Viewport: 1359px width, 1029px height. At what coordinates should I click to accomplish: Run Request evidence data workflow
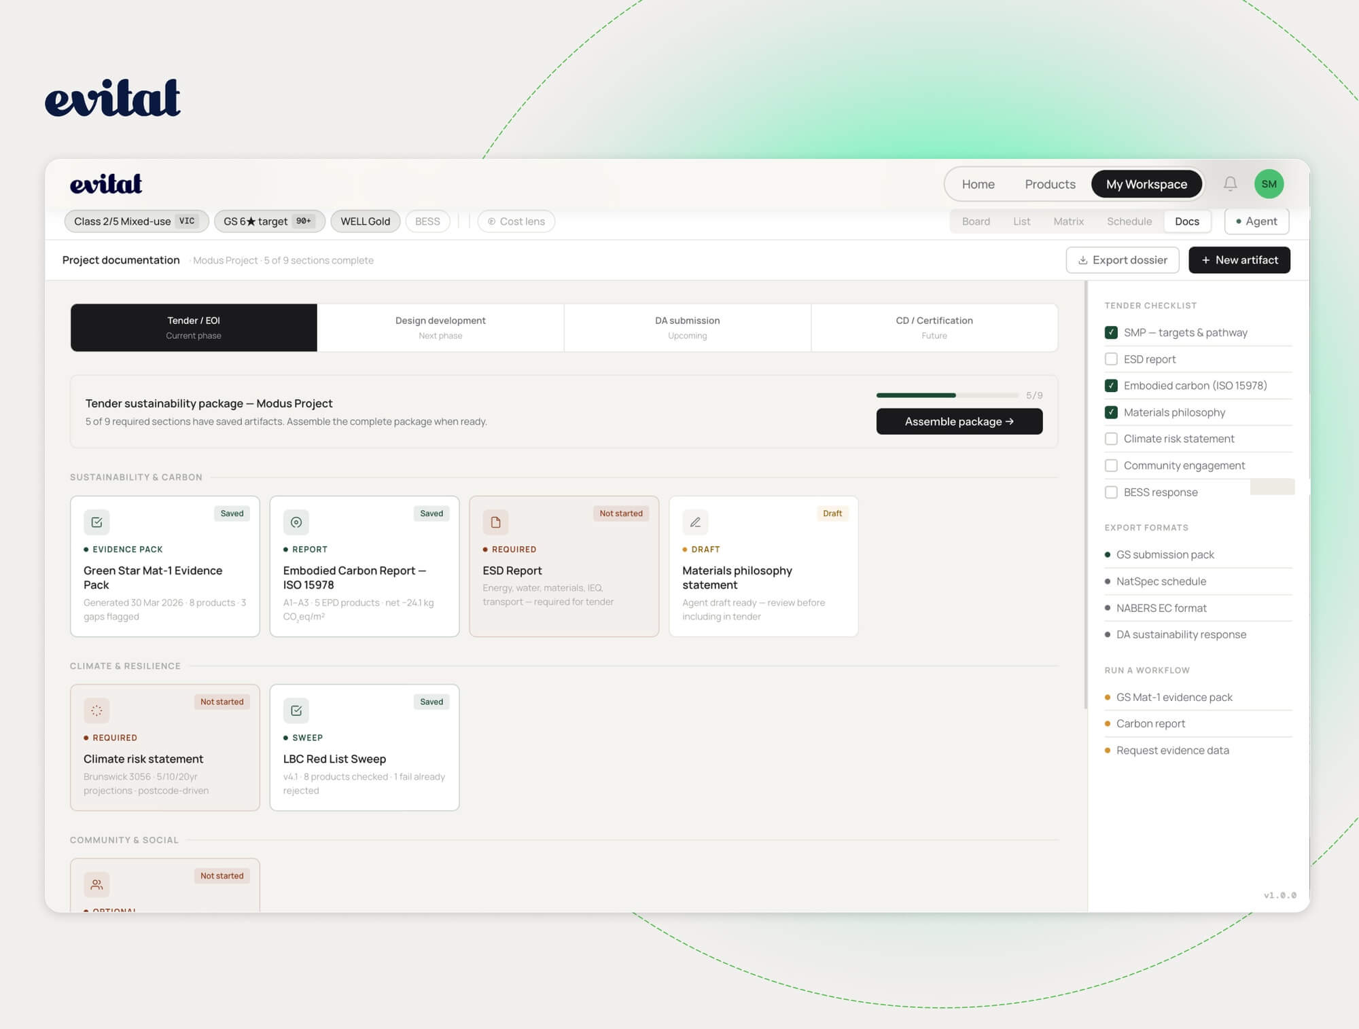coord(1199,751)
